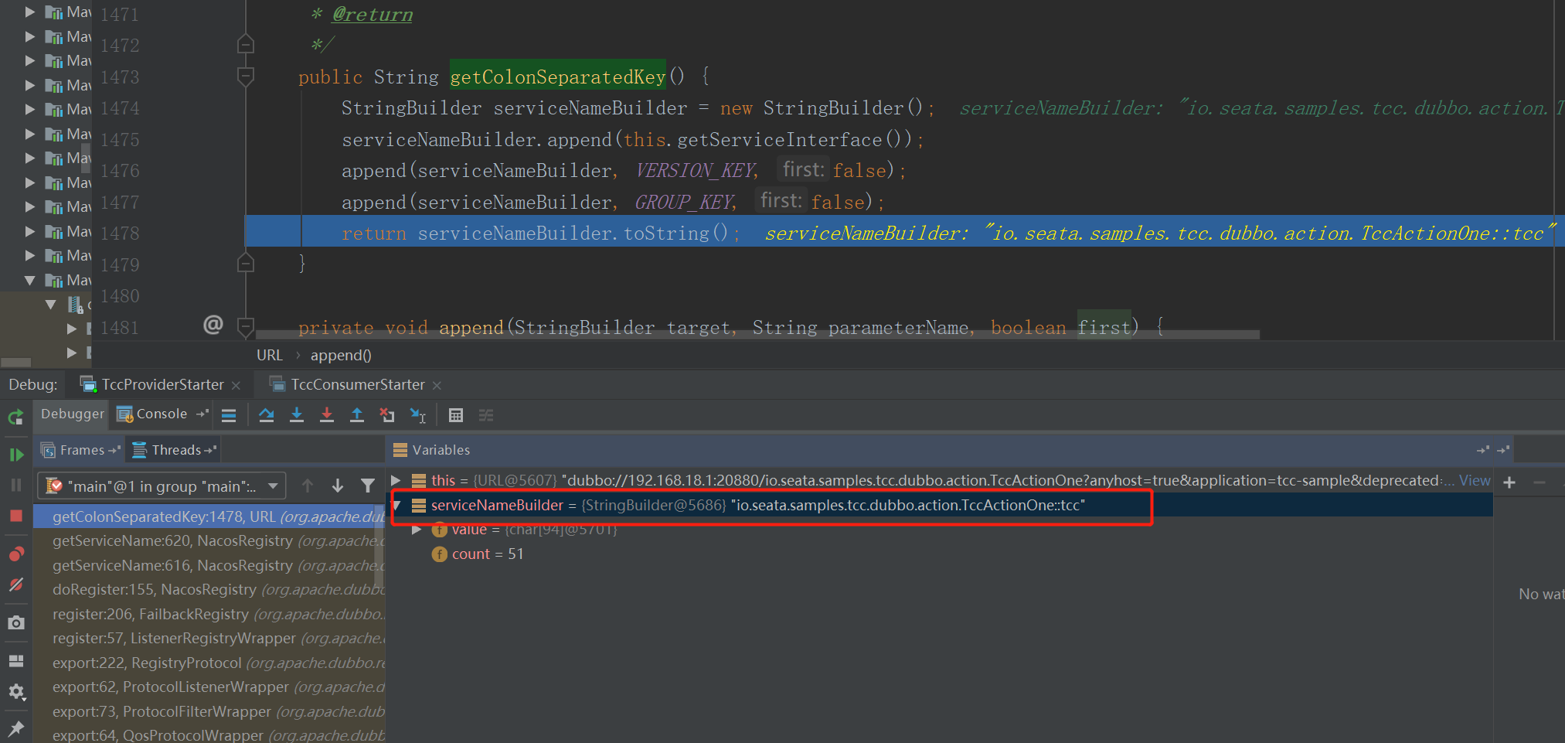Close the TccProviderStarter debug tab
1565x743 pixels.
pos(236,385)
